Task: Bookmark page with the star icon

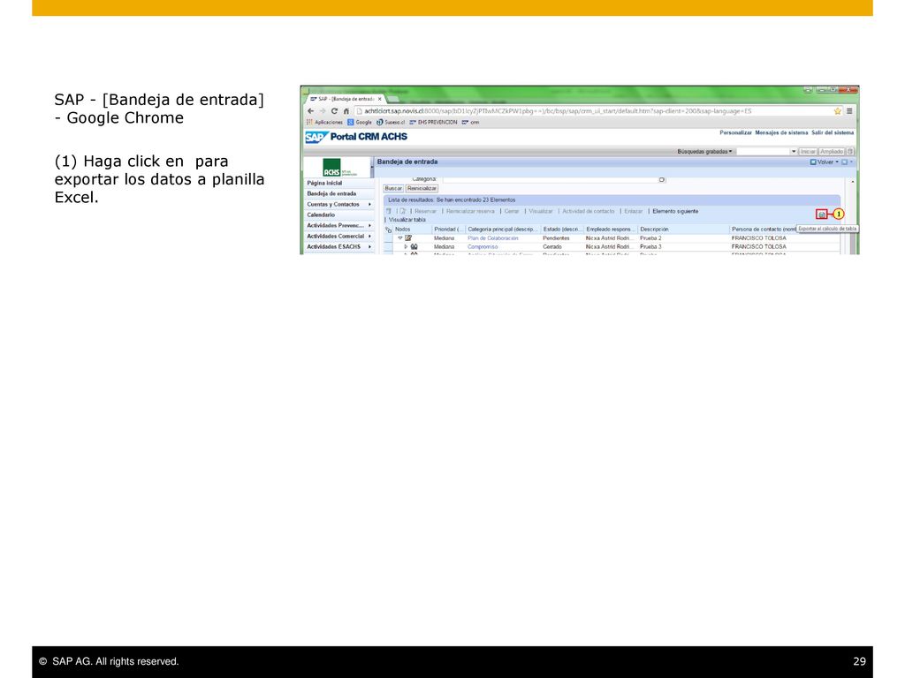Action: [838, 111]
